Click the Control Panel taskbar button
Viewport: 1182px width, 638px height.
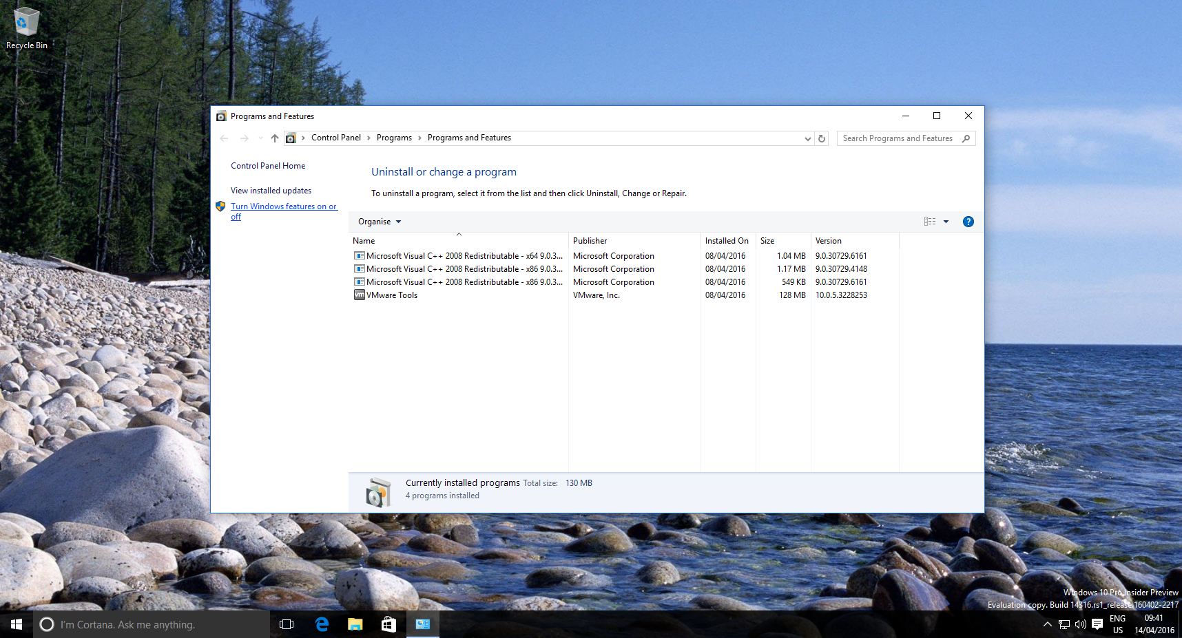(422, 624)
